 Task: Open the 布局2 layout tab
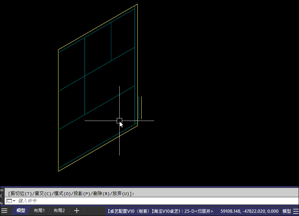[59, 211]
